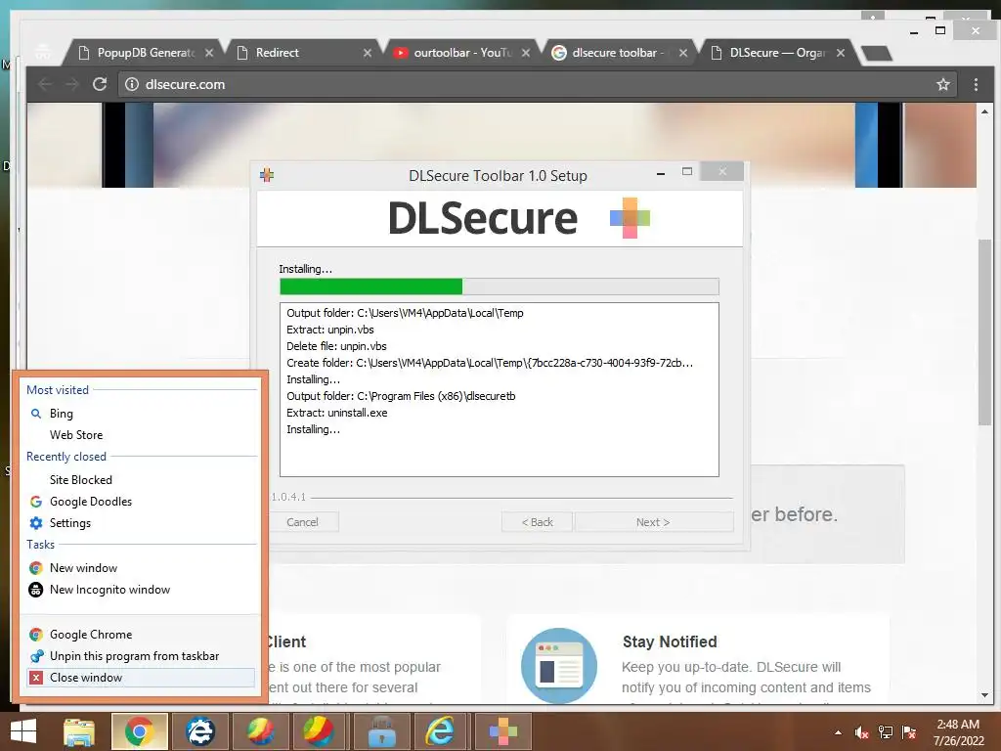Click the Stay Notified heading
The height and width of the screenshot is (751, 1001).
(x=670, y=641)
